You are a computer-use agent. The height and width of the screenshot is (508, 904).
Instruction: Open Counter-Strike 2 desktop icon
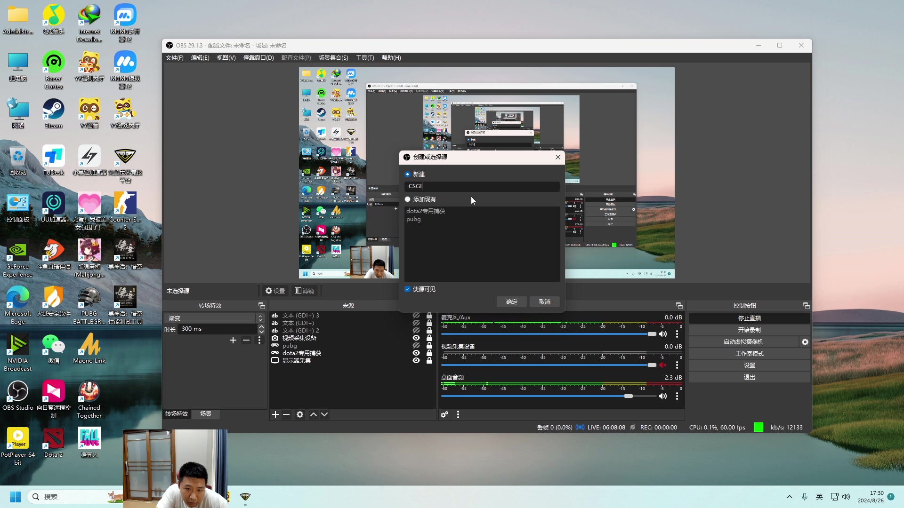click(125, 211)
